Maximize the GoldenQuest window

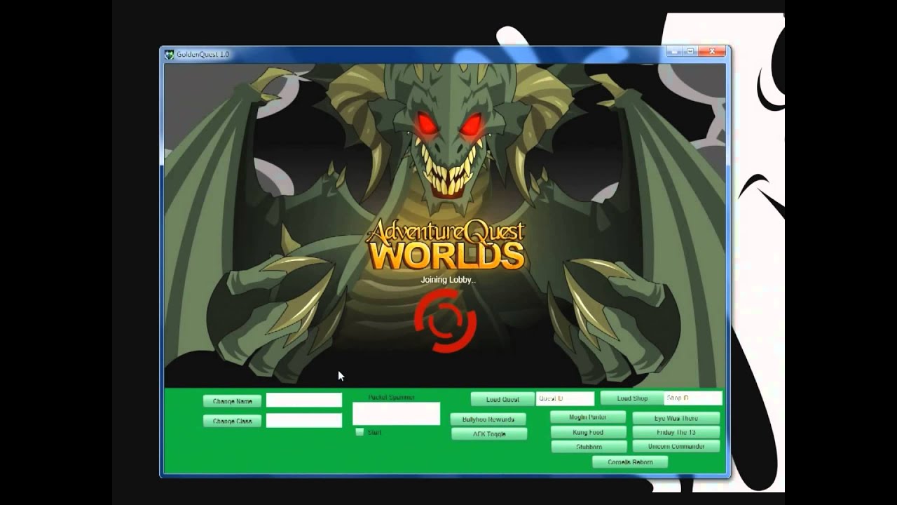tap(690, 51)
